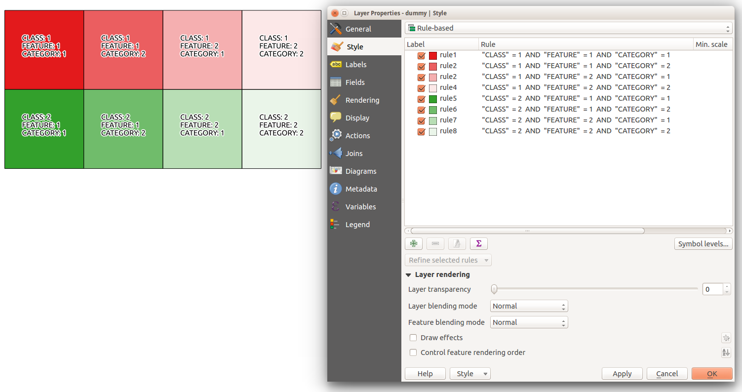
Task: Click the green plus add rule icon
Action: click(413, 243)
